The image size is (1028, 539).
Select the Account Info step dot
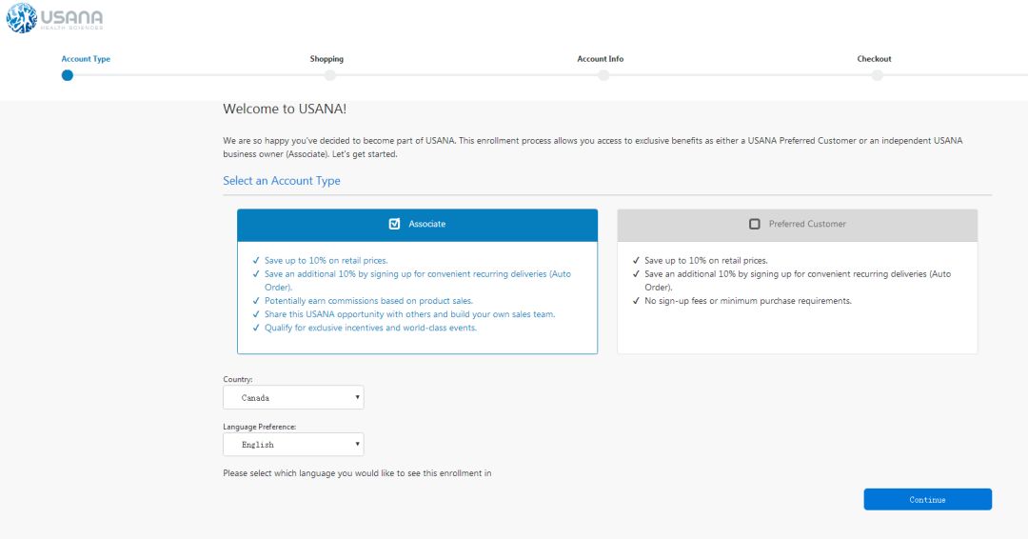(x=603, y=75)
